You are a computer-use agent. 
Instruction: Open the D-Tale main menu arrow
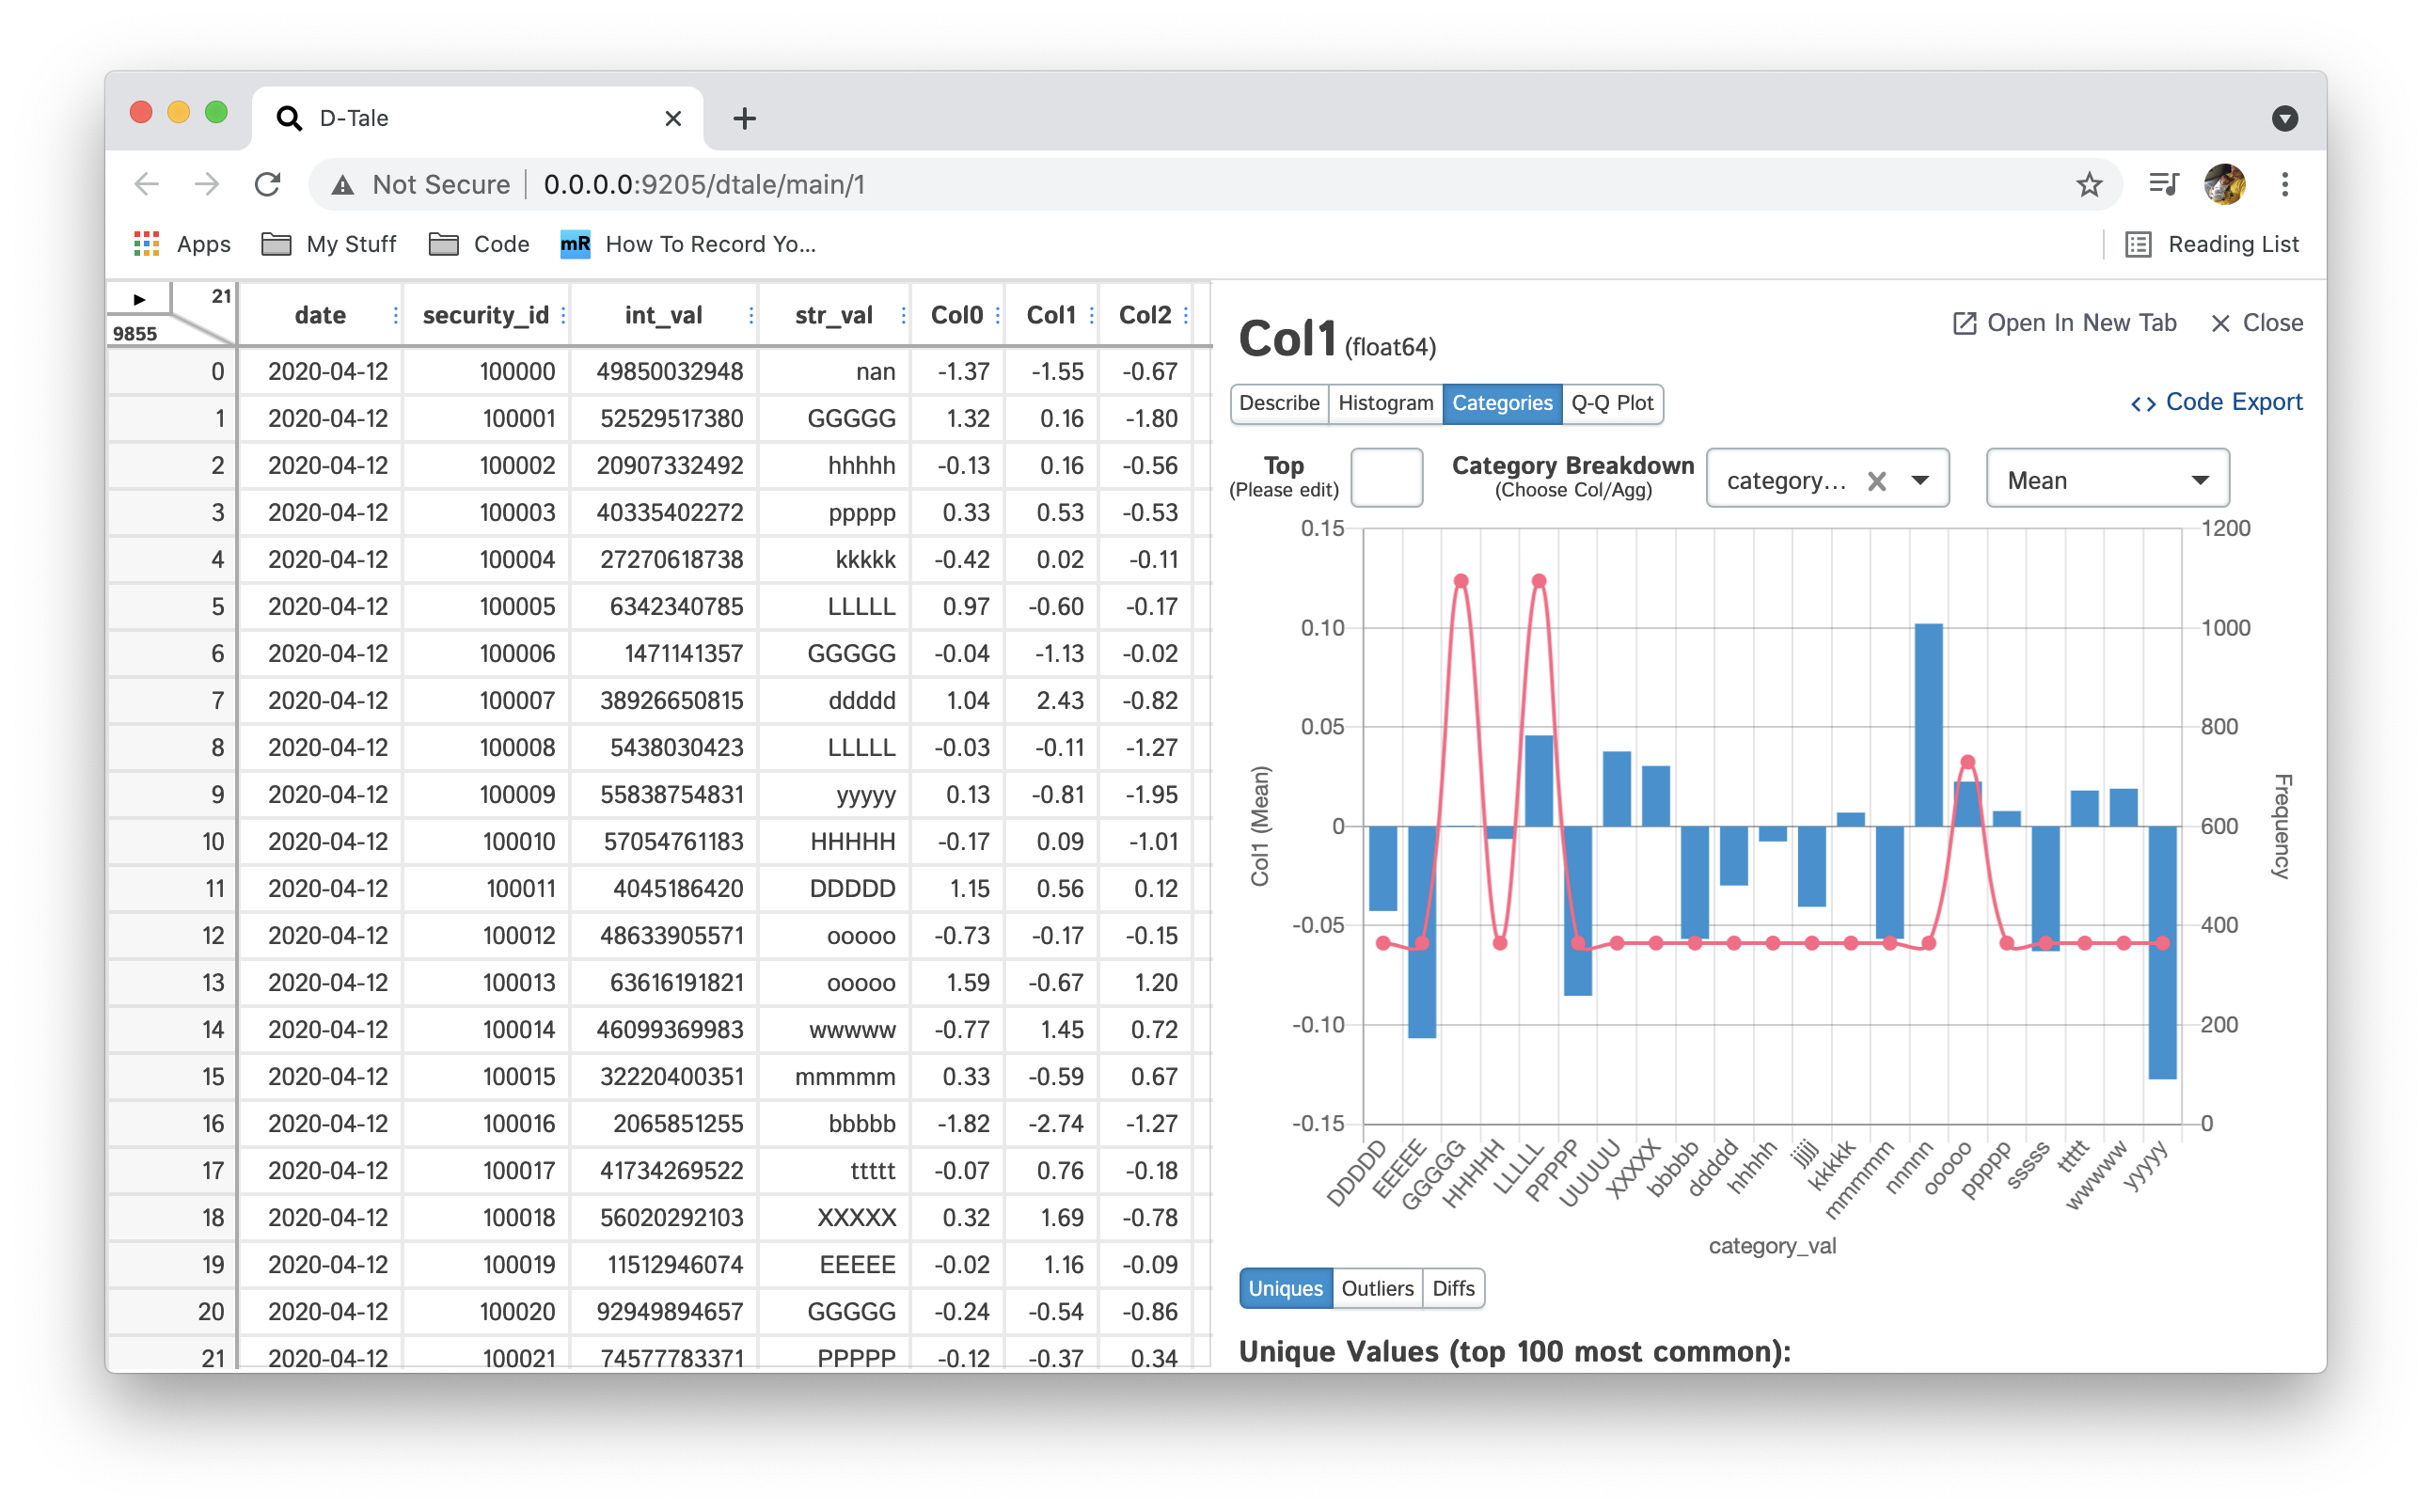[139, 299]
